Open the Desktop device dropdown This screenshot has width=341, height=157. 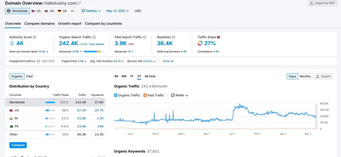pyautogui.click(x=91, y=11)
